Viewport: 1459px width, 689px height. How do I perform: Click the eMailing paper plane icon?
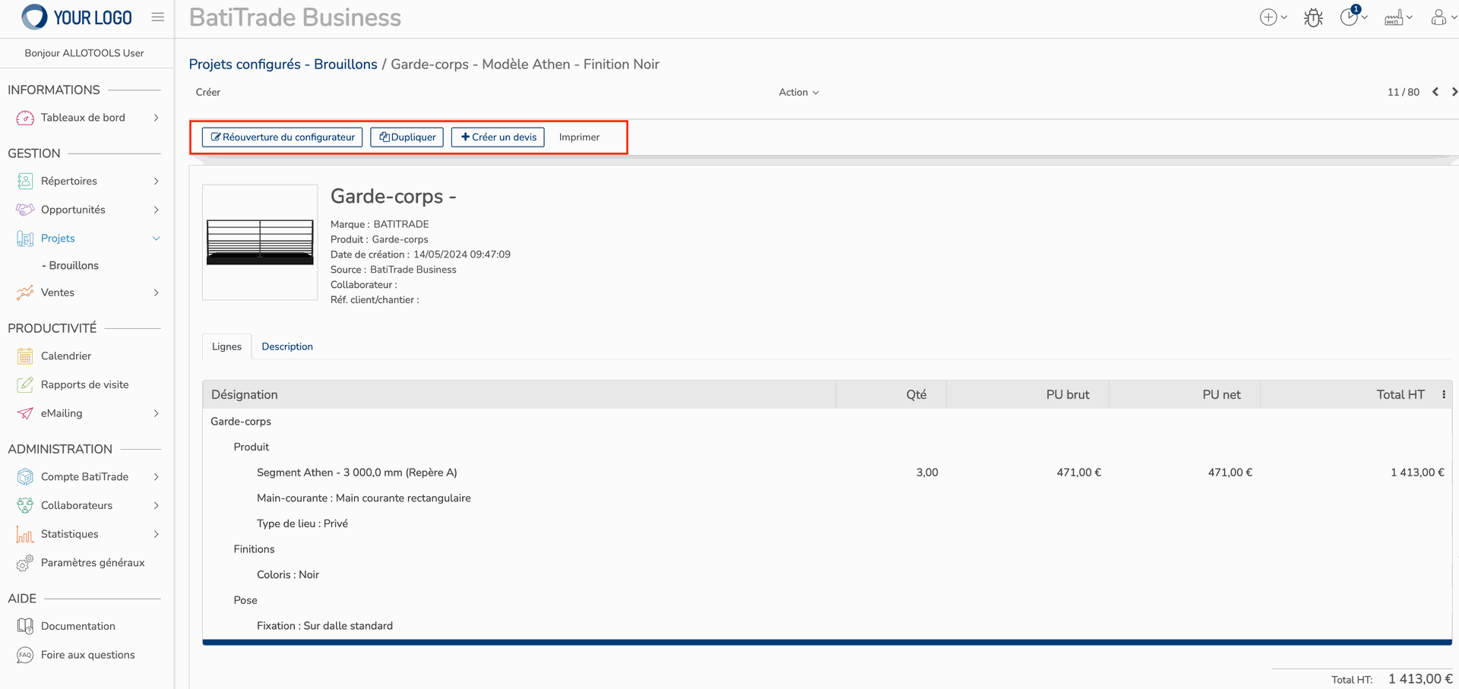pos(25,413)
